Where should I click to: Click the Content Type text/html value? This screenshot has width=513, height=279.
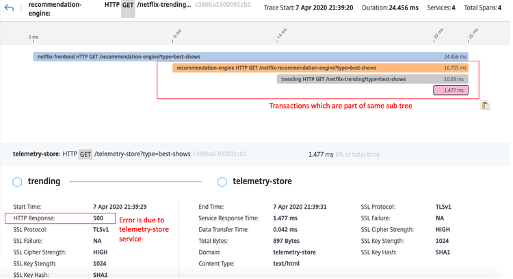click(287, 264)
